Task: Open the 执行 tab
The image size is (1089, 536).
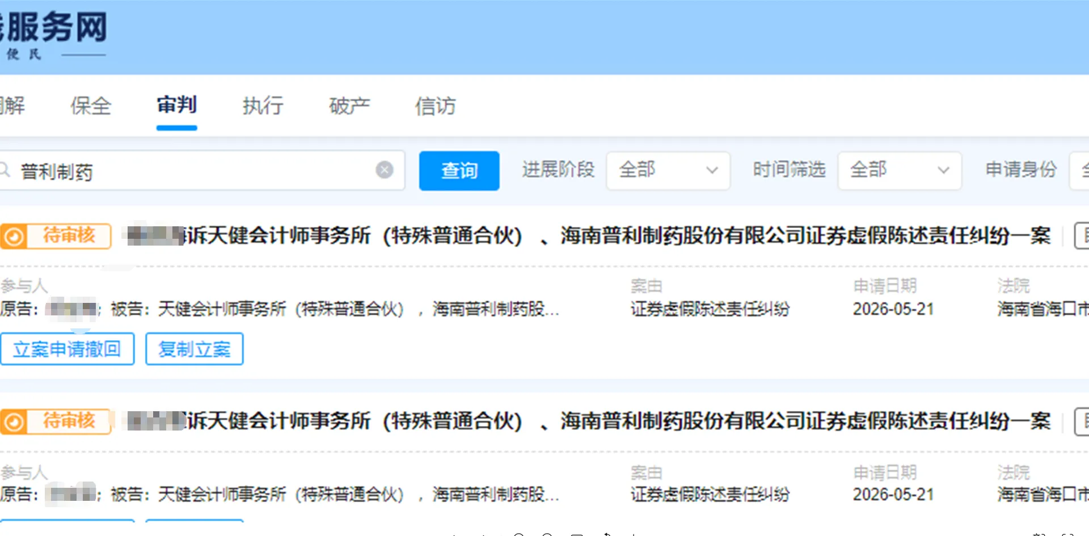Action: [263, 105]
